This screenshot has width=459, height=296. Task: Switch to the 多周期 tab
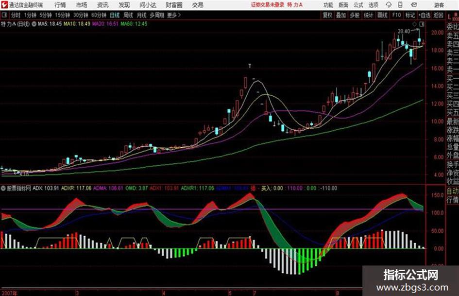pyautogui.click(x=157, y=15)
